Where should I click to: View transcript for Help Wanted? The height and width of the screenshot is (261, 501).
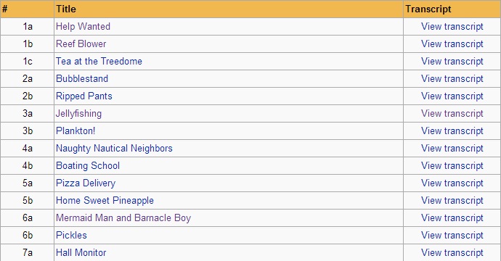[452, 27]
